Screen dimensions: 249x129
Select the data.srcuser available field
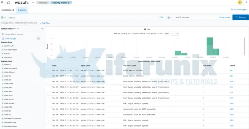tap(9, 103)
